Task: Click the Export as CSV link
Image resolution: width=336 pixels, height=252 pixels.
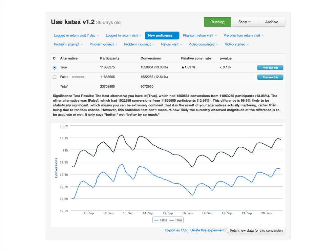Action: 176,230
